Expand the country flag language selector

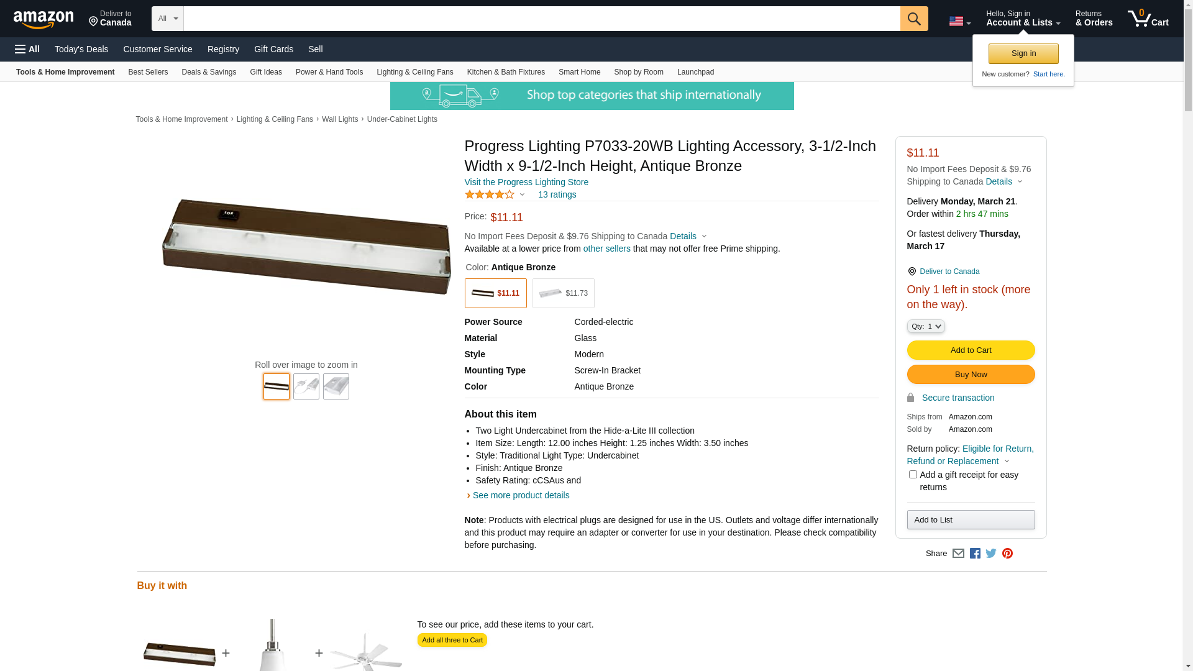959,22
